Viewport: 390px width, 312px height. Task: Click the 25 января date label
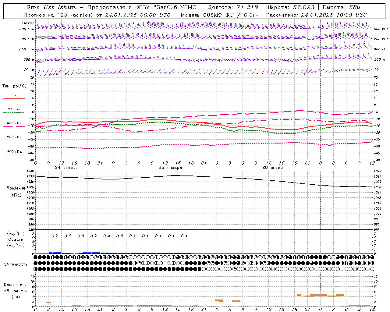(x=170, y=168)
